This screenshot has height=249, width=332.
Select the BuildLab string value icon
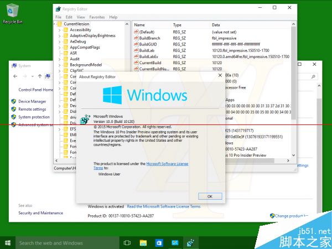click(x=136, y=50)
